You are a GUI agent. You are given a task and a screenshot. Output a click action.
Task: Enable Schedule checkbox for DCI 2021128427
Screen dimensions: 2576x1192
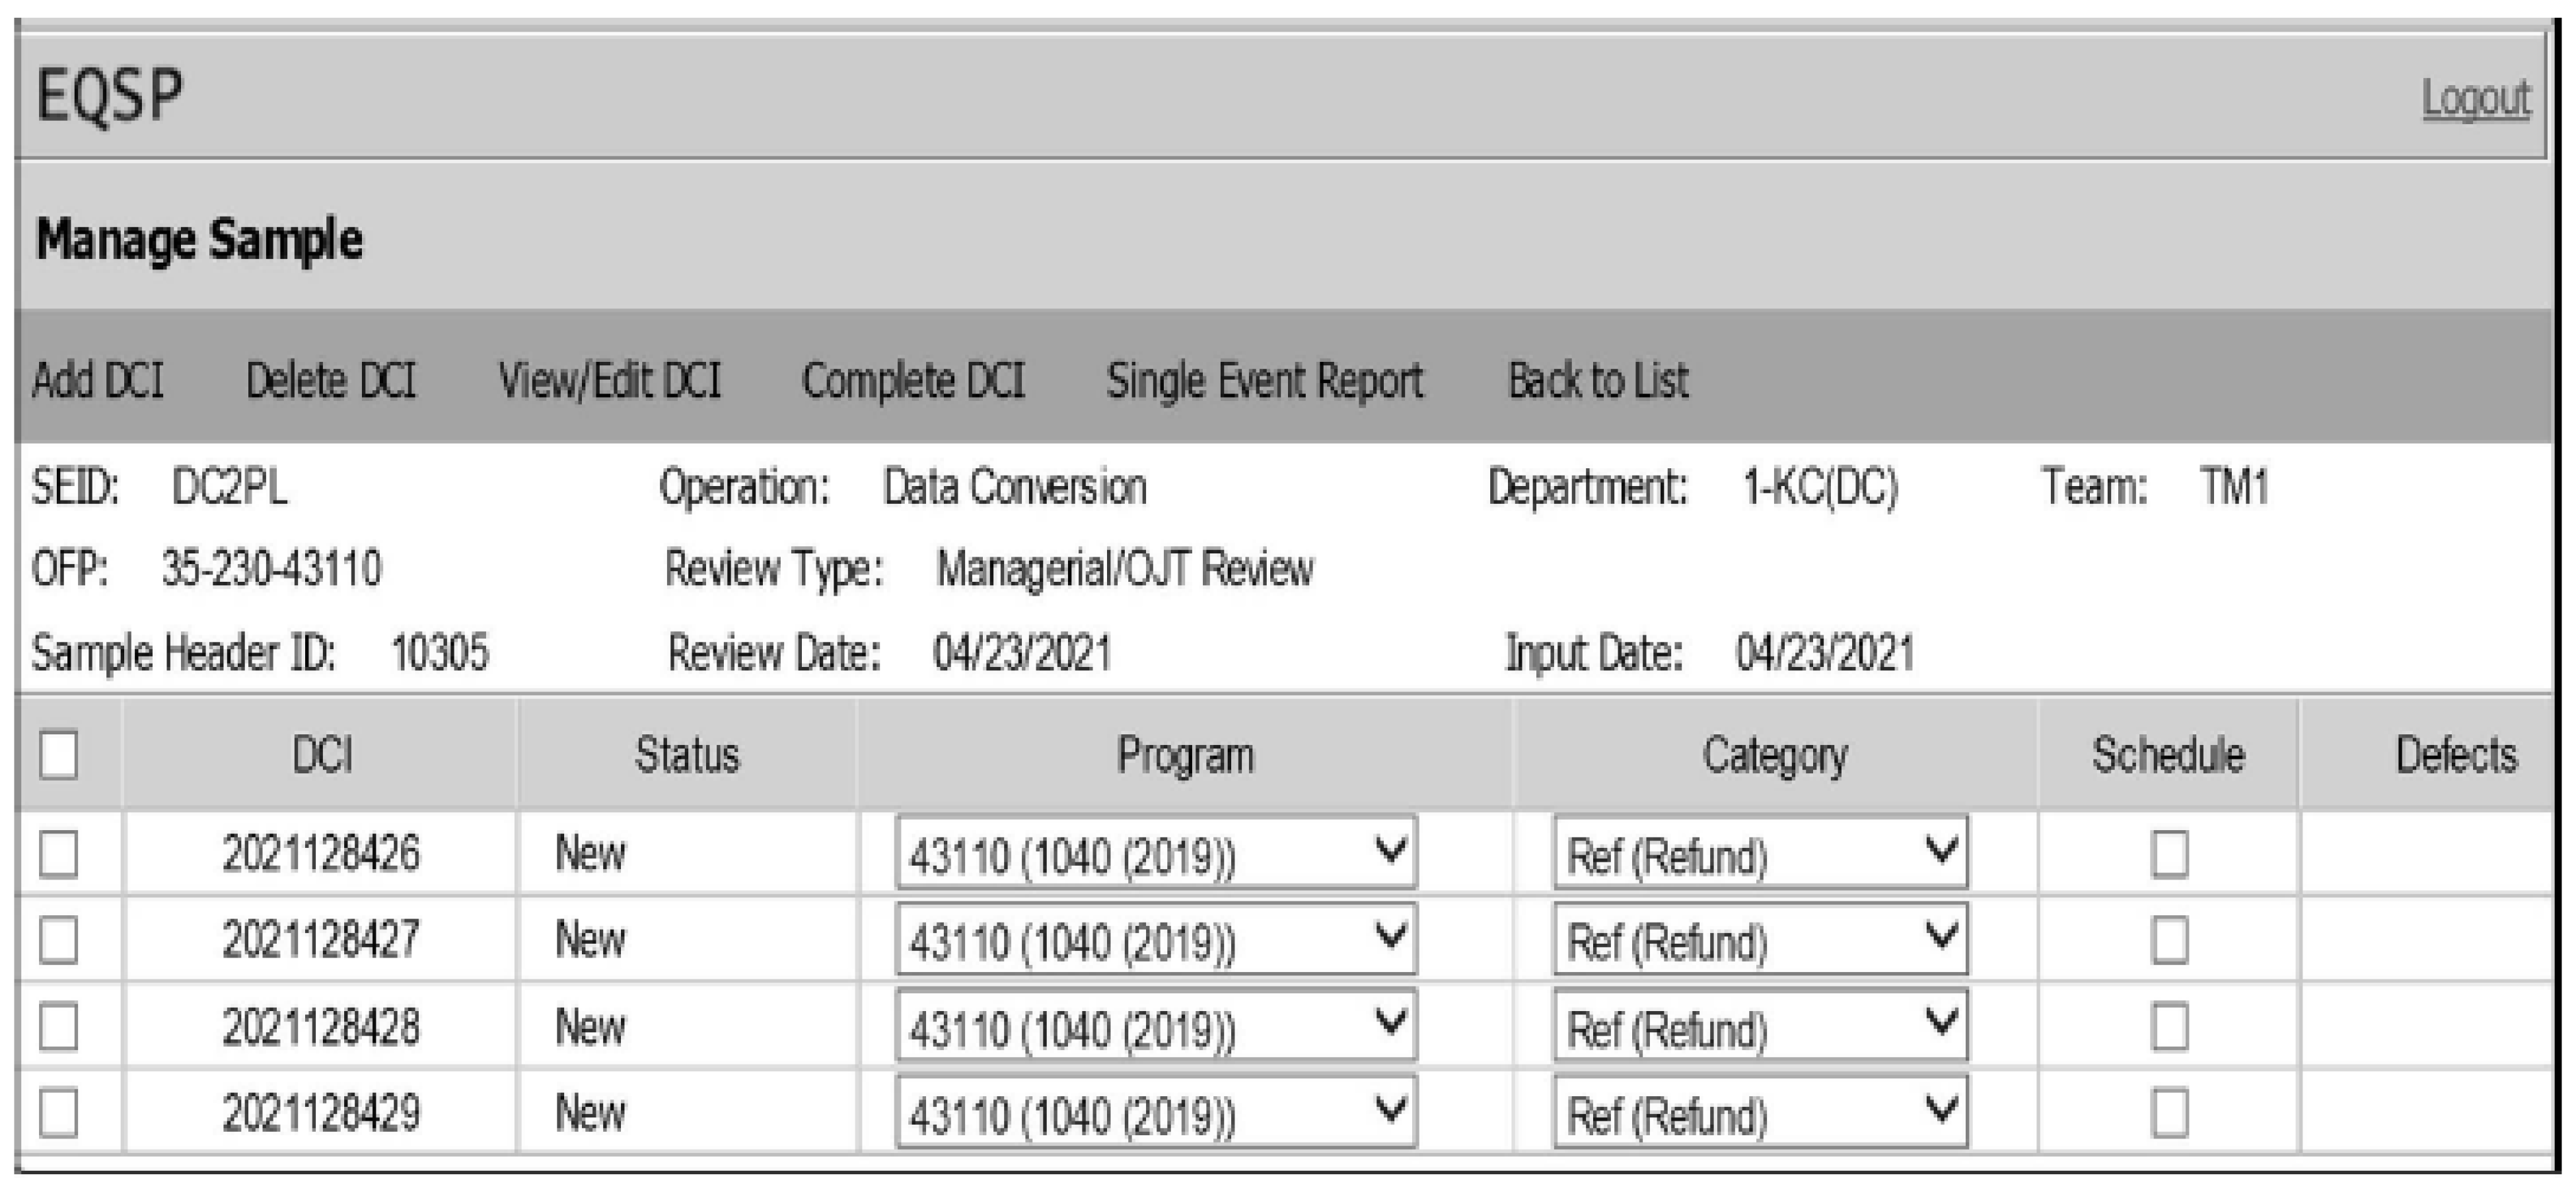click(x=2168, y=941)
